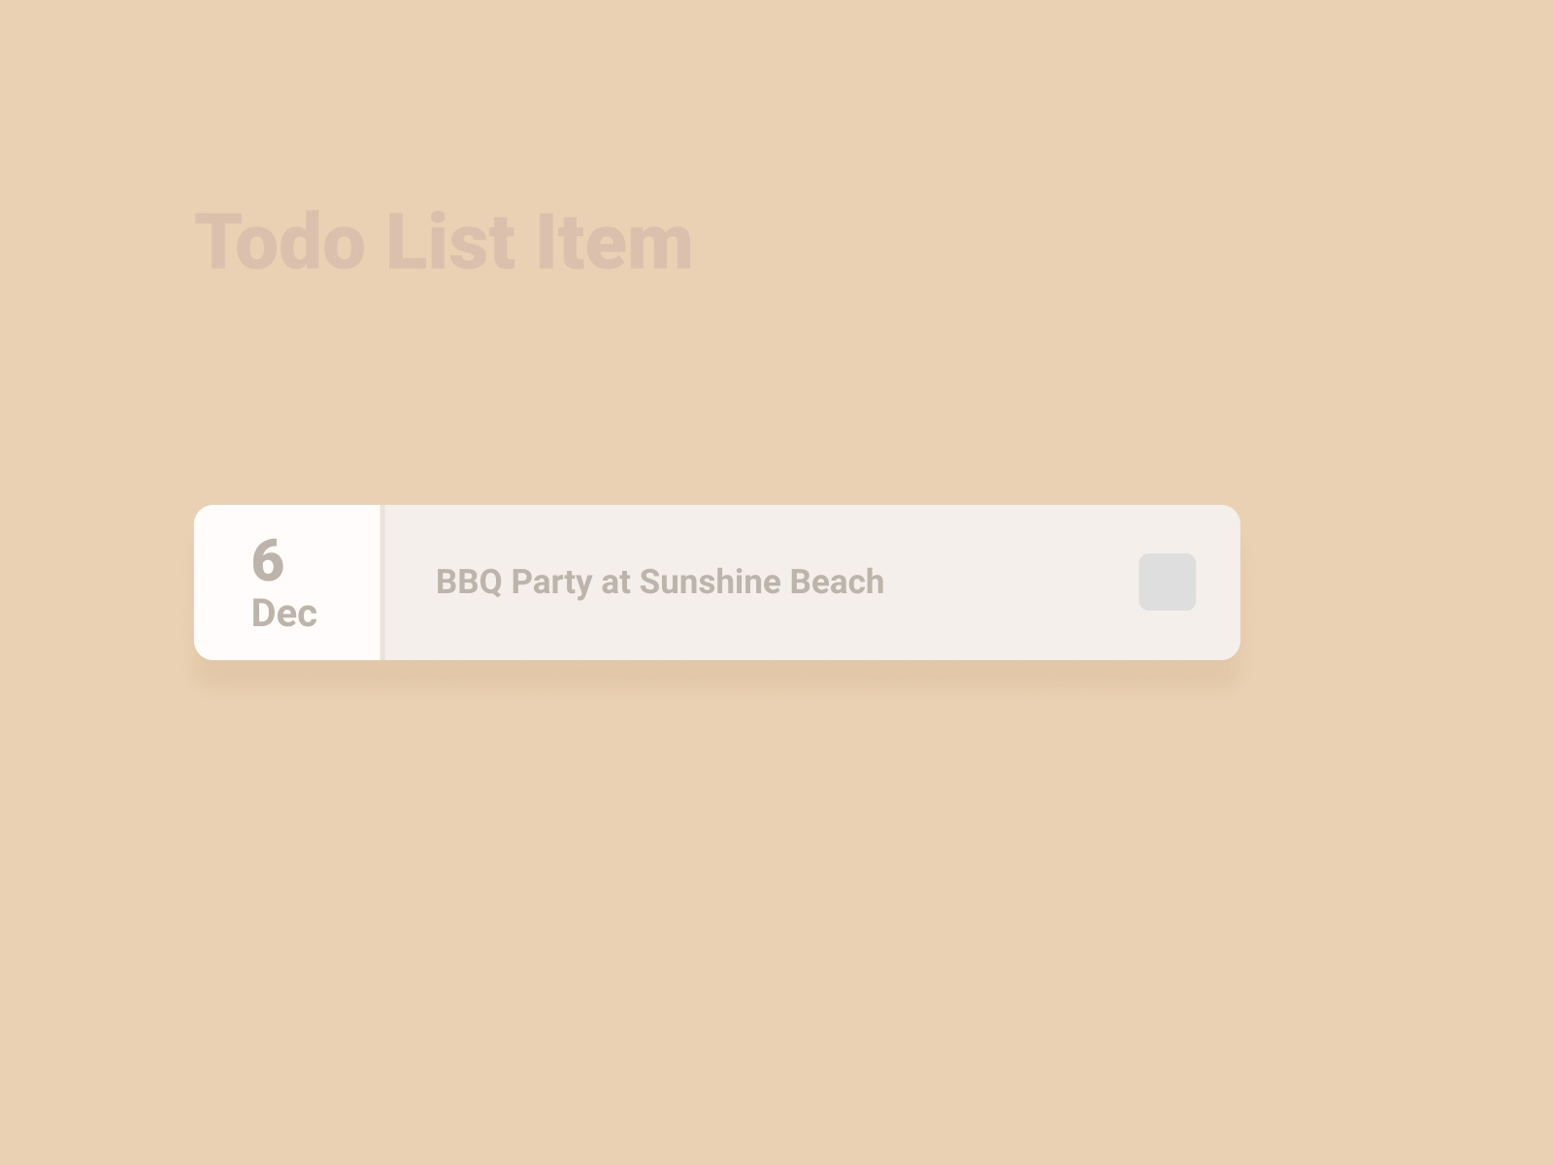Image resolution: width=1553 pixels, height=1165 pixels.
Task: Toggle the gray square checkbox
Action: 1167,582
